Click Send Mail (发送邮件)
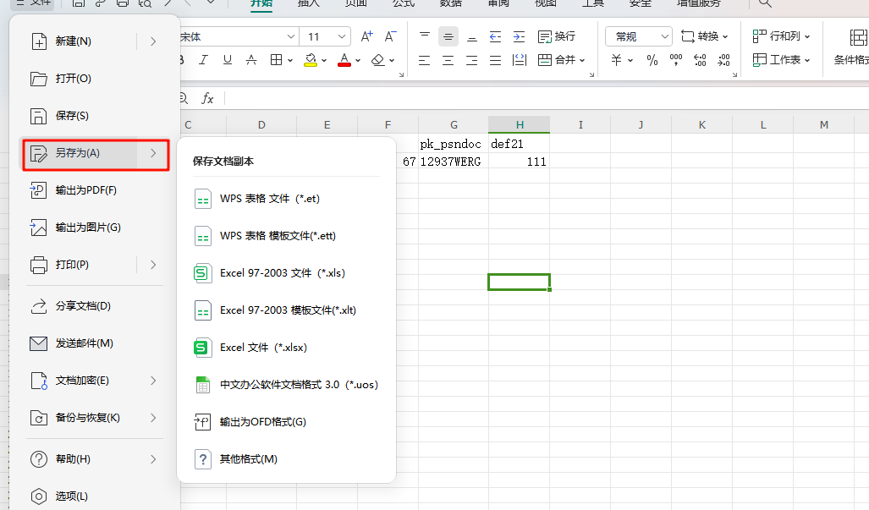Viewport: 869px width, 510px height. point(94,343)
